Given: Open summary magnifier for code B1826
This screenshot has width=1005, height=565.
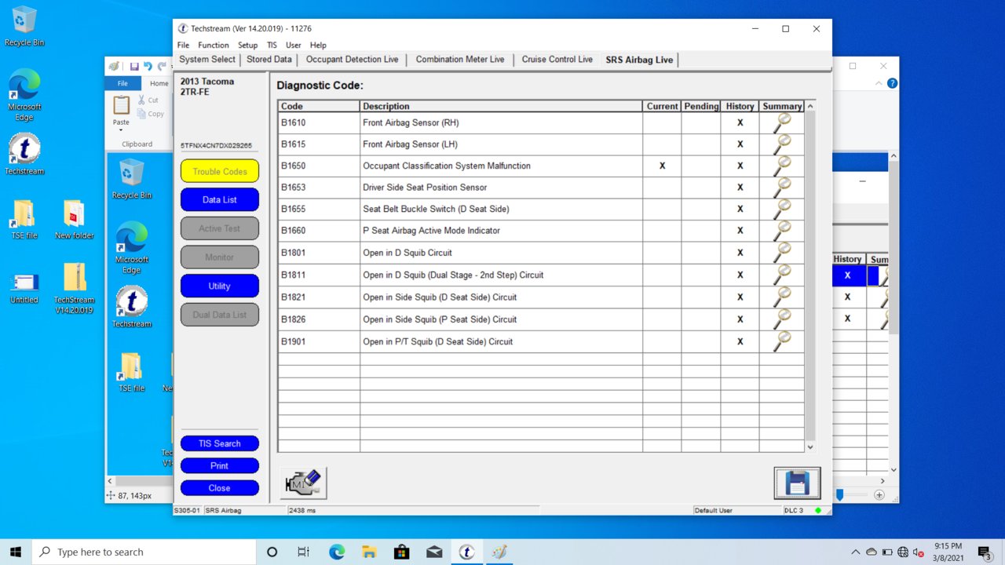Looking at the screenshot, I should tap(781, 319).
